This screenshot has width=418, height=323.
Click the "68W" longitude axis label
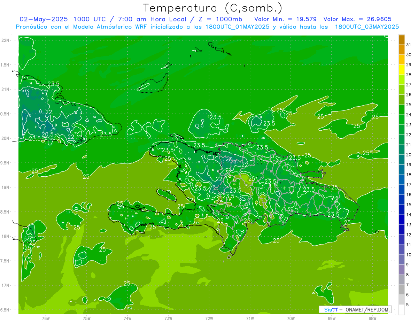[372, 318]
